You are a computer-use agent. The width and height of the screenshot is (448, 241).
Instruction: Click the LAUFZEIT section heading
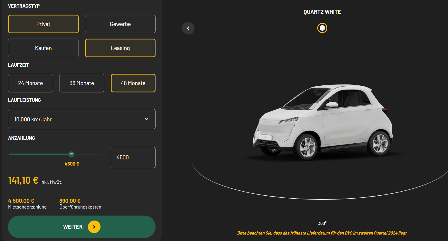(x=18, y=65)
